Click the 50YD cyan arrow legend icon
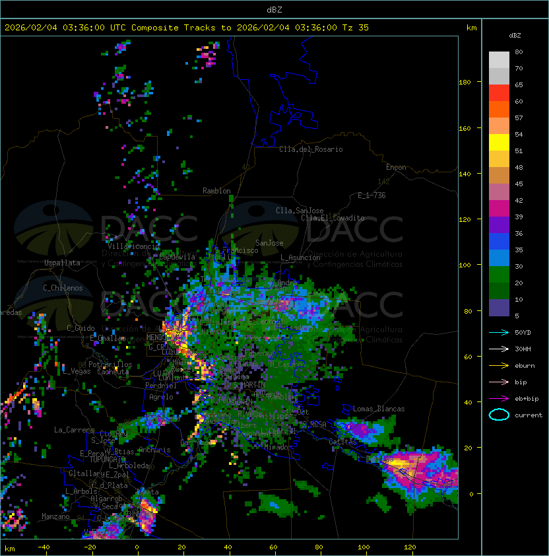 (x=499, y=333)
